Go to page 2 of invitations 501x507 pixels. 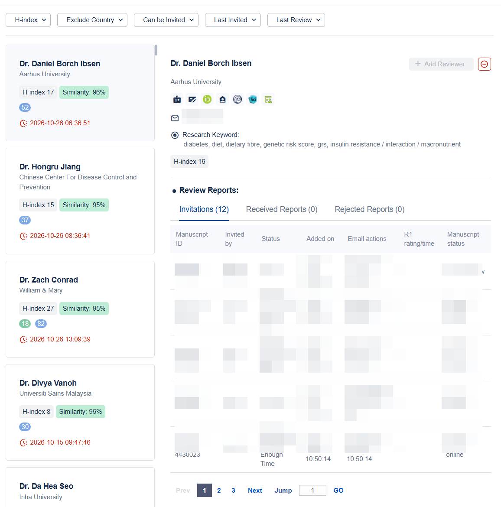[x=219, y=491]
